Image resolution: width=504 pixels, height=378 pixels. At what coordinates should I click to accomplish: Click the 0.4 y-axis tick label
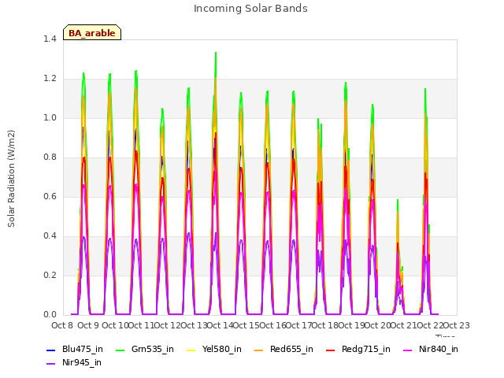tap(50, 236)
